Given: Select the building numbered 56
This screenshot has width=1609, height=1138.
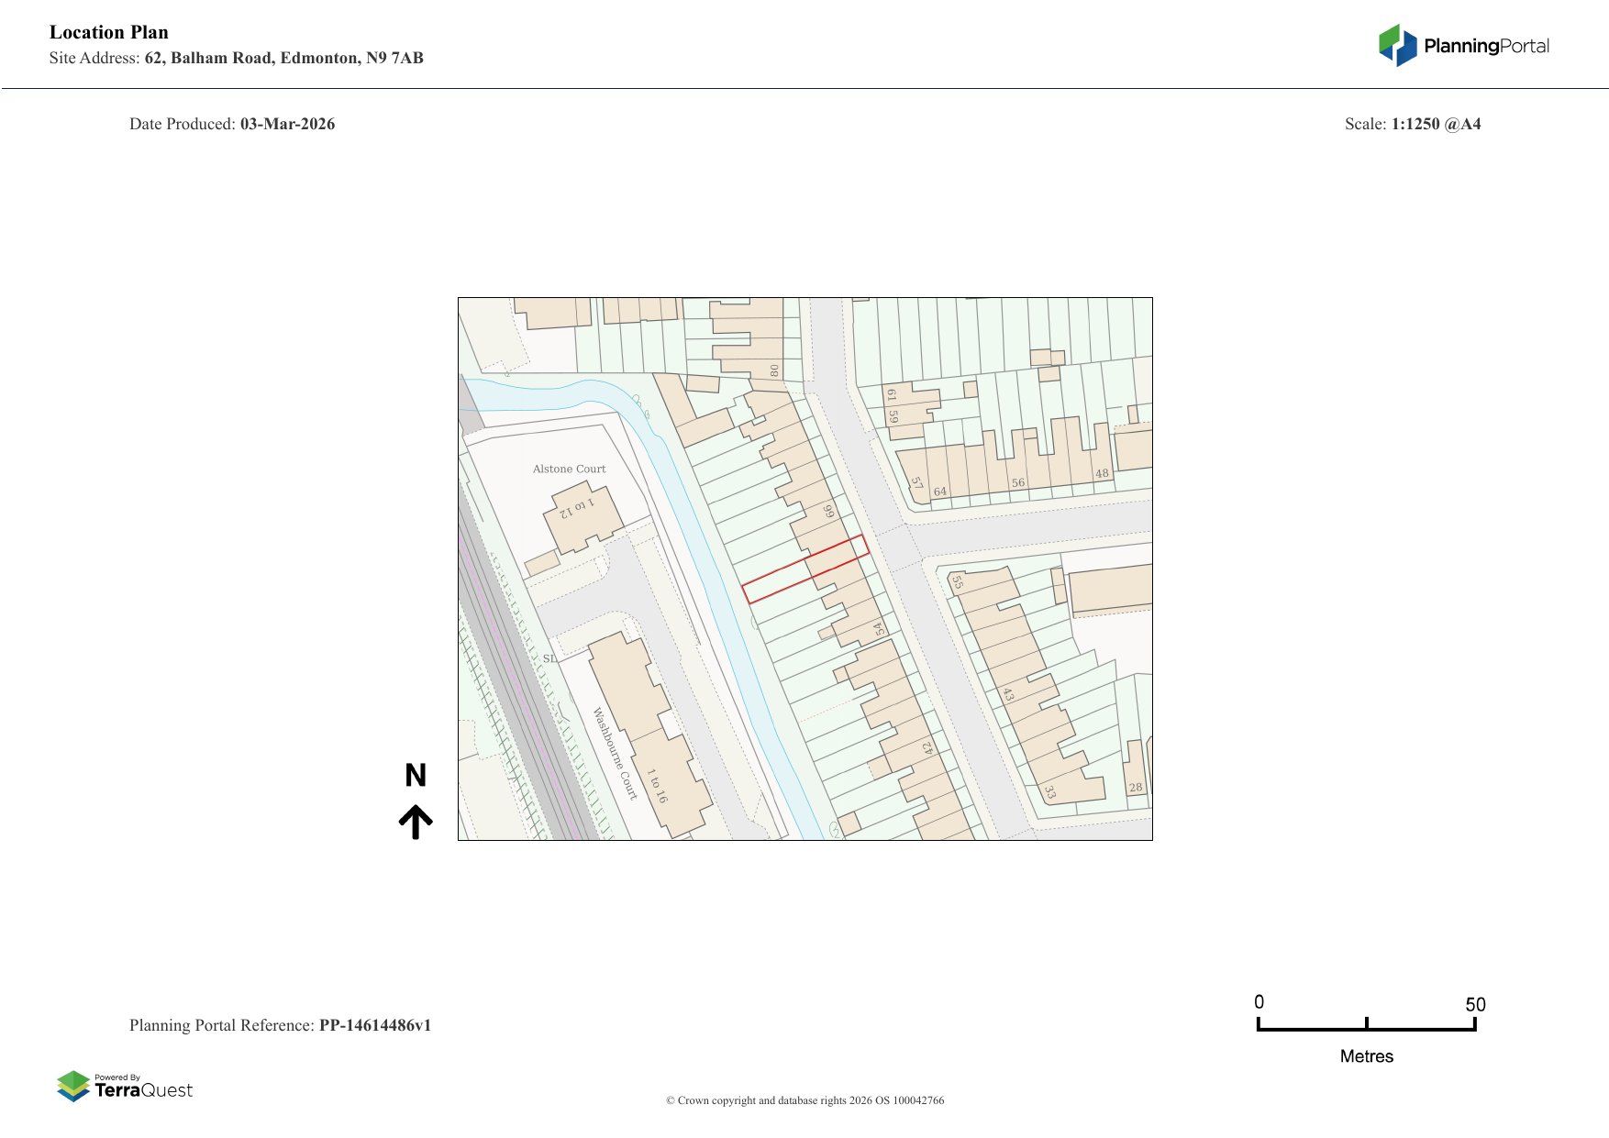Looking at the screenshot, I should point(1016,481).
